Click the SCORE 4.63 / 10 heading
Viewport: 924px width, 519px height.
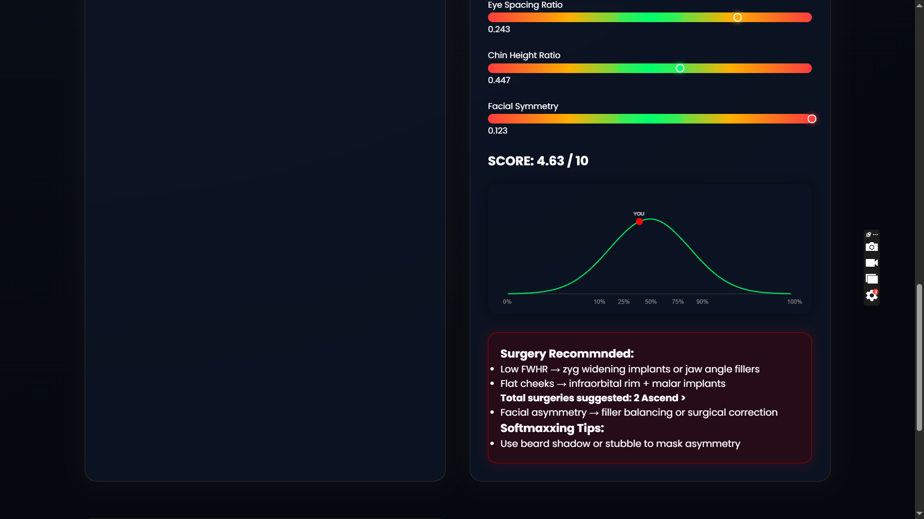pyautogui.click(x=538, y=161)
